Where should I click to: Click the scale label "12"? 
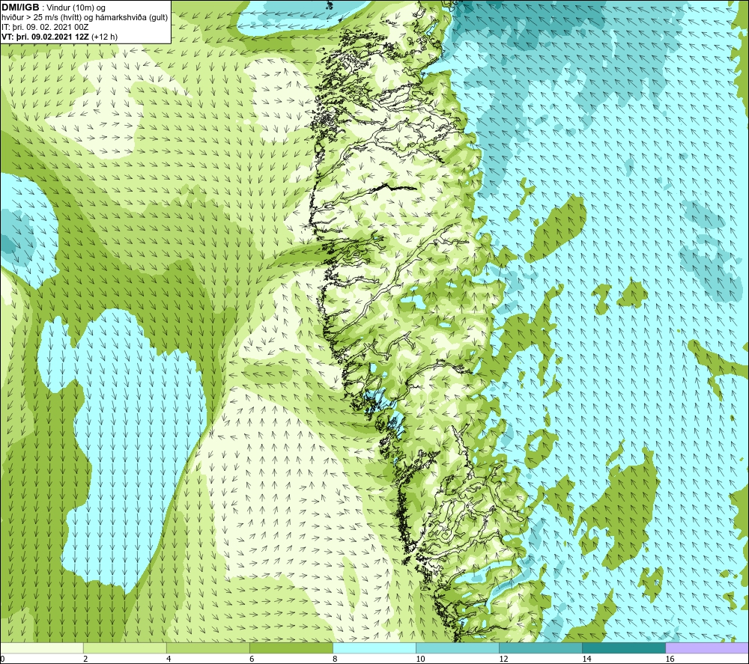point(503,660)
